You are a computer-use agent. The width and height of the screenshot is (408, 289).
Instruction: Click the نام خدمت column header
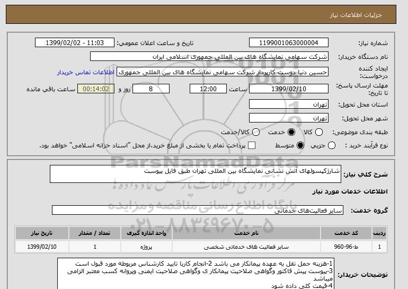(x=246, y=233)
